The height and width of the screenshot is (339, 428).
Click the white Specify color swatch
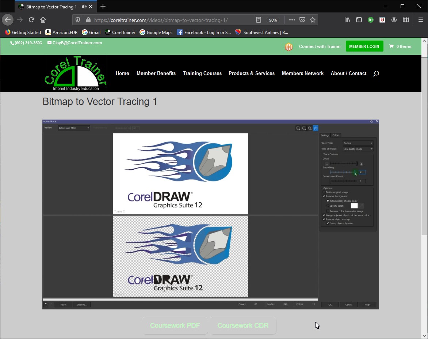(354, 206)
